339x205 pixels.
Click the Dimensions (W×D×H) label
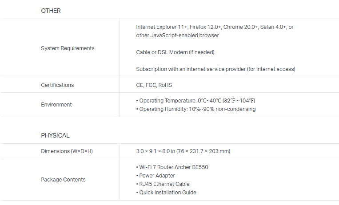67,151
